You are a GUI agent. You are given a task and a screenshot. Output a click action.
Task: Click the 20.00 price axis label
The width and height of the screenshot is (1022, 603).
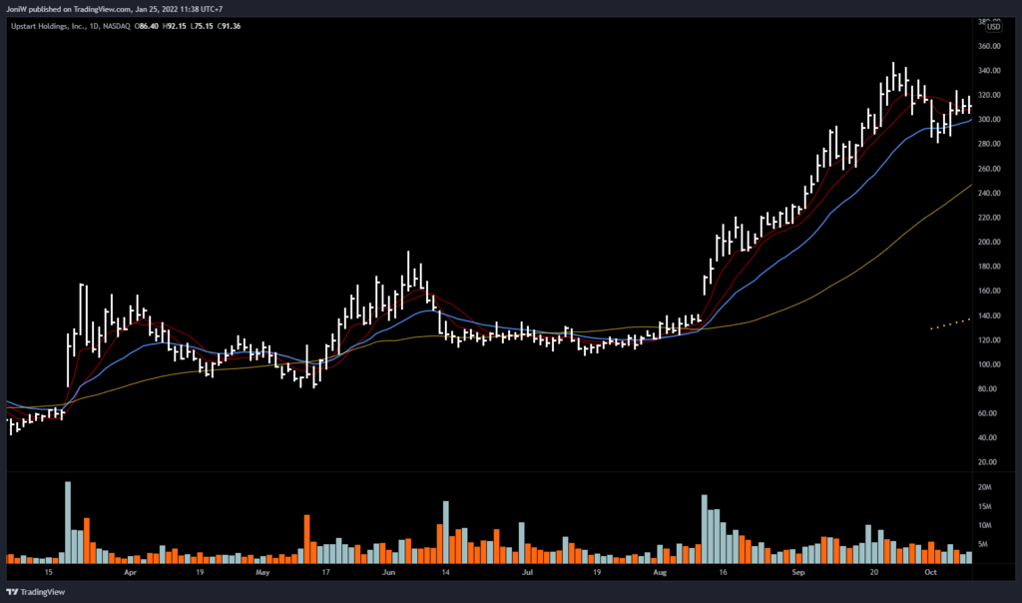[x=989, y=462]
